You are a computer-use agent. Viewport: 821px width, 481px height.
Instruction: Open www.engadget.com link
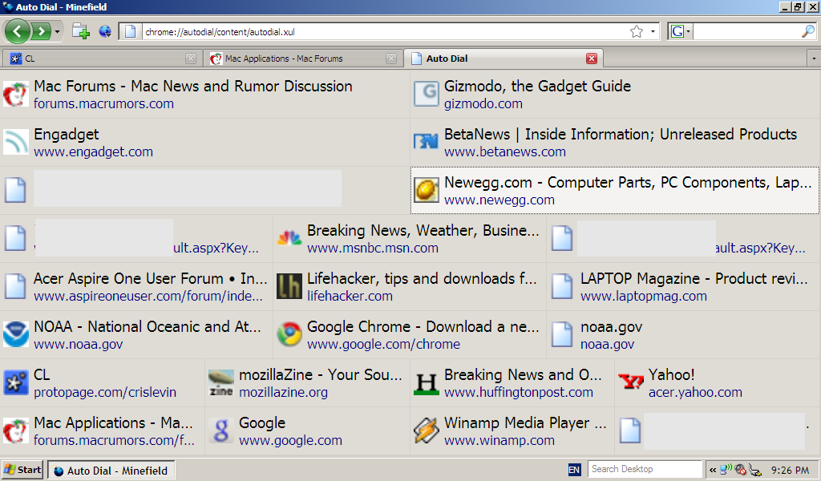[93, 152]
